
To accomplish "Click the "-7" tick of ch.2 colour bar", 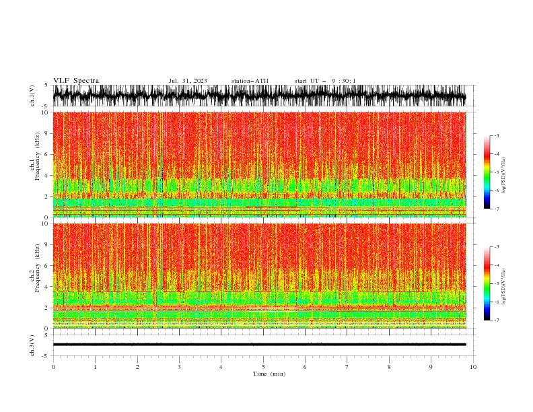I will coord(496,320).
